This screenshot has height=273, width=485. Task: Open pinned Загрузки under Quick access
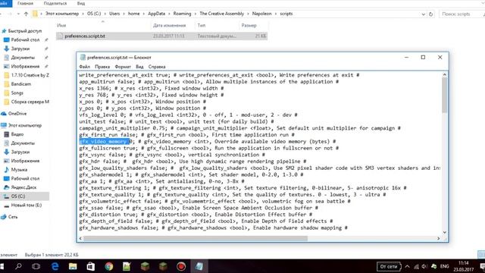click(x=20, y=49)
